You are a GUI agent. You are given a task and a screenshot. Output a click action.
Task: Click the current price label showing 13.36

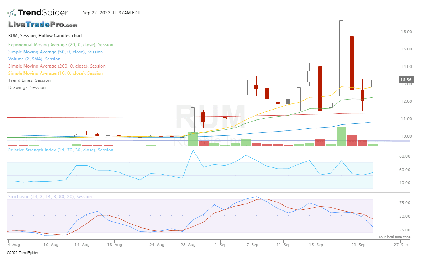(x=405, y=80)
